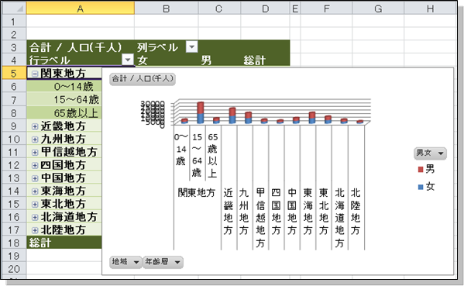Select column G header

point(378,9)
